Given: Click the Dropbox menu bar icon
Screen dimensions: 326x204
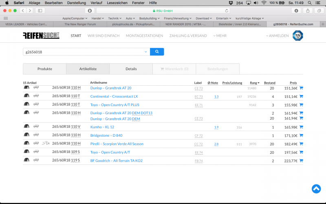Looking at the screenshot, I should pos(231,3).
